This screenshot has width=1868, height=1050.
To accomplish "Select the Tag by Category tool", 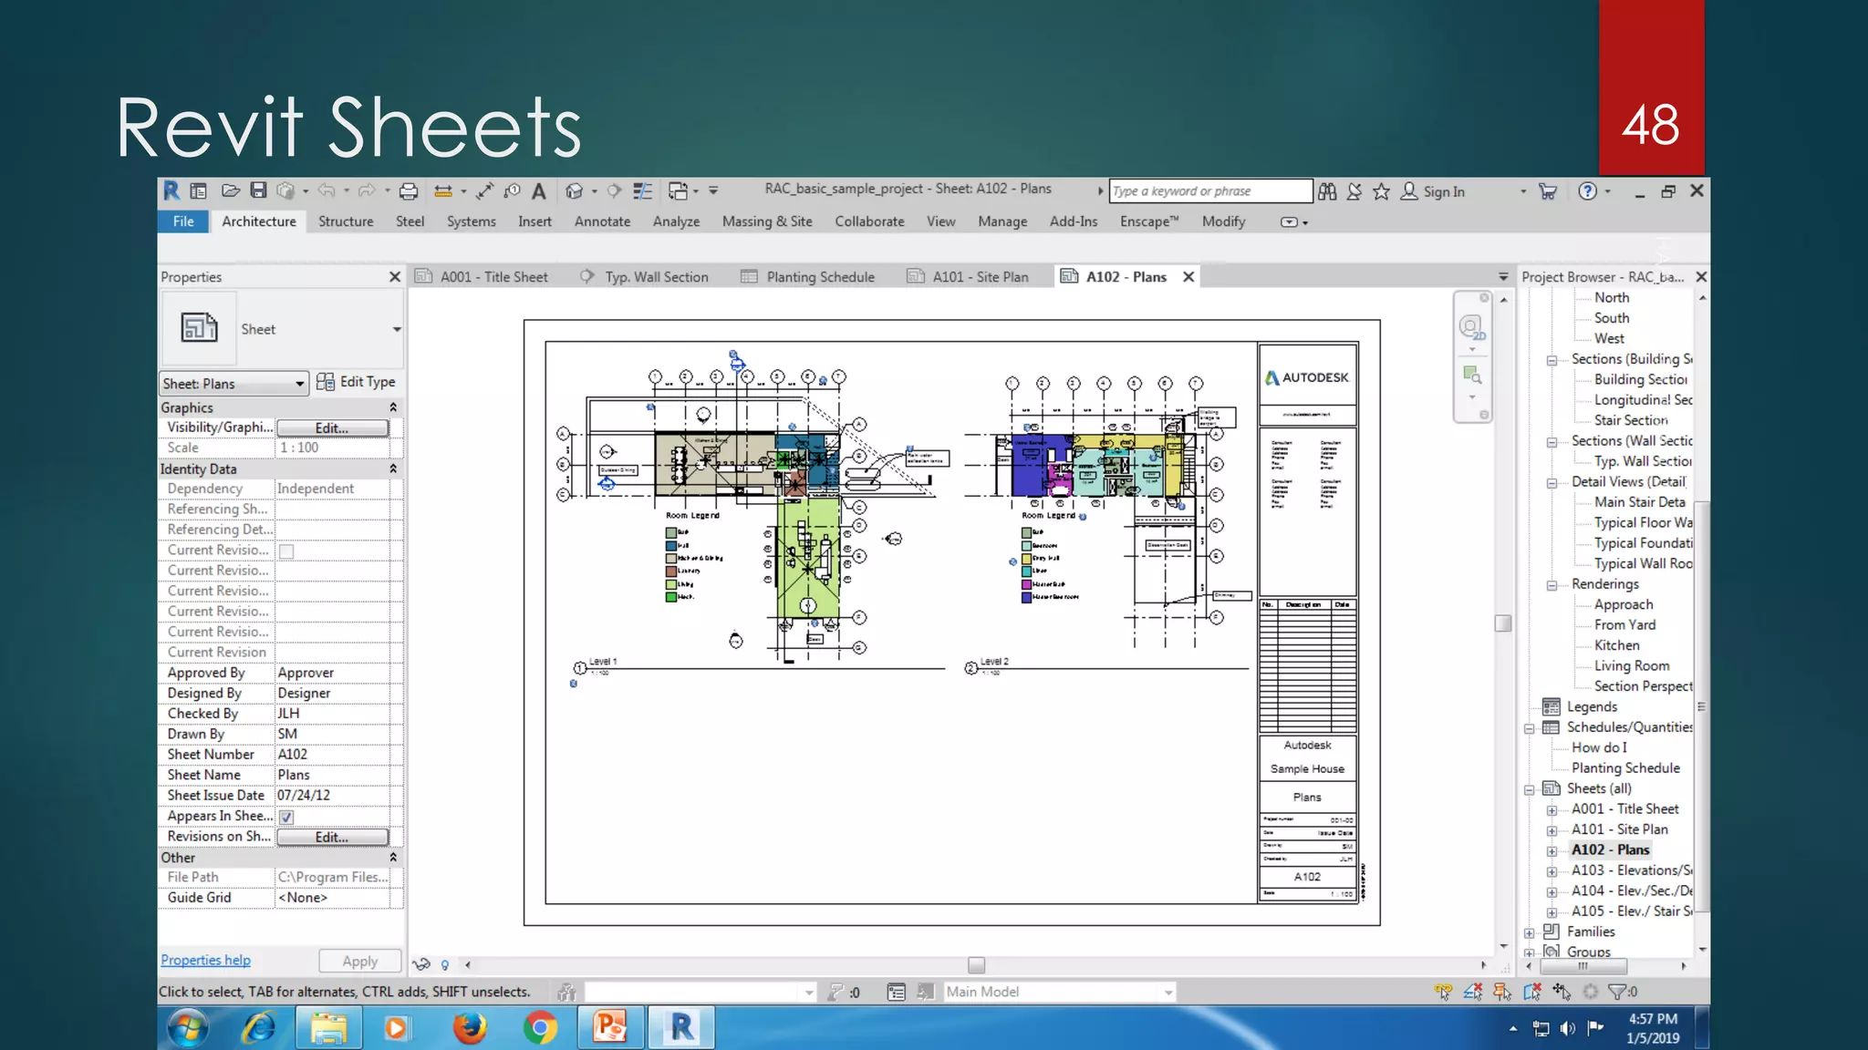I will 512,191.
